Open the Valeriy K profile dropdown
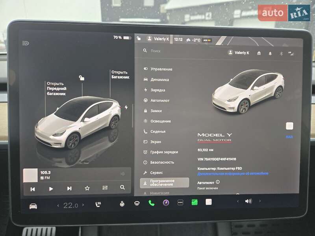315x236 pixels. click(241, 52)
